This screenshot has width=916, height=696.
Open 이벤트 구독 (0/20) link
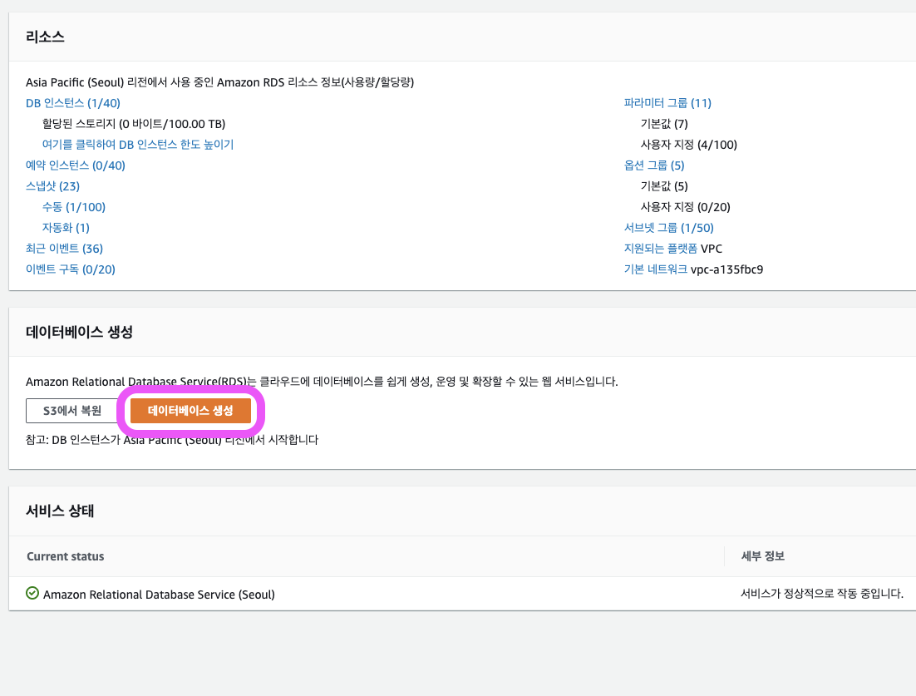[x=71, y=269]
